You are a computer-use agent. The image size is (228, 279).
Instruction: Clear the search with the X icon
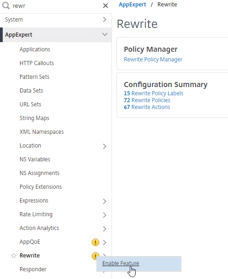106,5
